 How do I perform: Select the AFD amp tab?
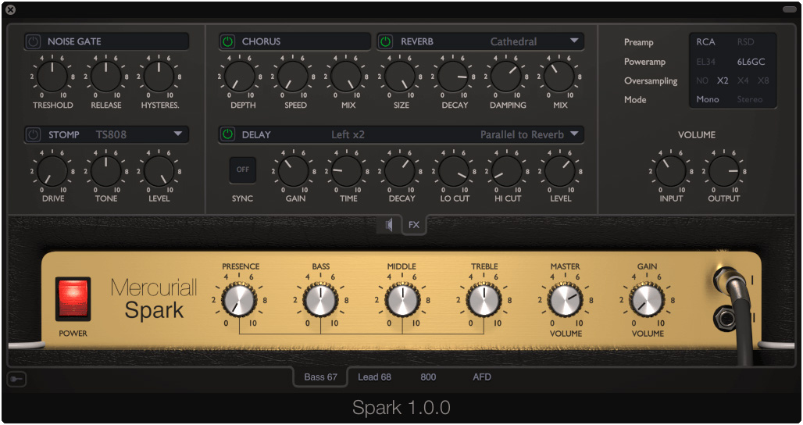[482, 377]
